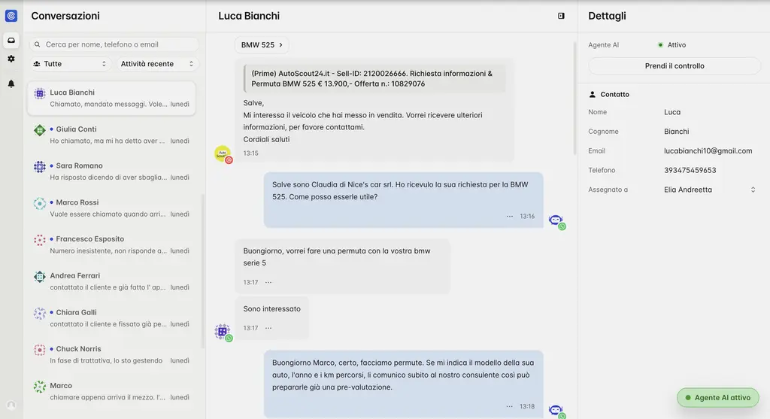Click the Contatto person icon
This screenshot has height=419, width=770.
[x=593, y=94]
